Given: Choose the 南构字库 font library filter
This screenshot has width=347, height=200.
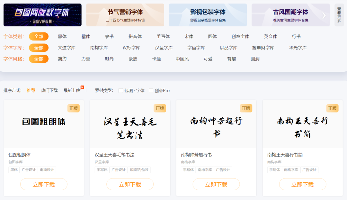Looking at the screenshot, I should pos(99,48).
